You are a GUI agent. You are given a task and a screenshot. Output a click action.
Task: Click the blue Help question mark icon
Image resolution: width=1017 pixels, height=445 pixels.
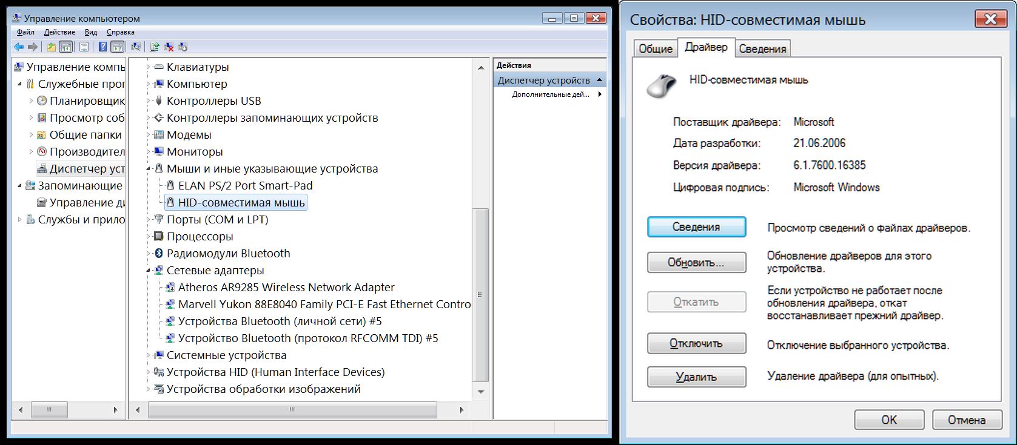pos(103,47)
